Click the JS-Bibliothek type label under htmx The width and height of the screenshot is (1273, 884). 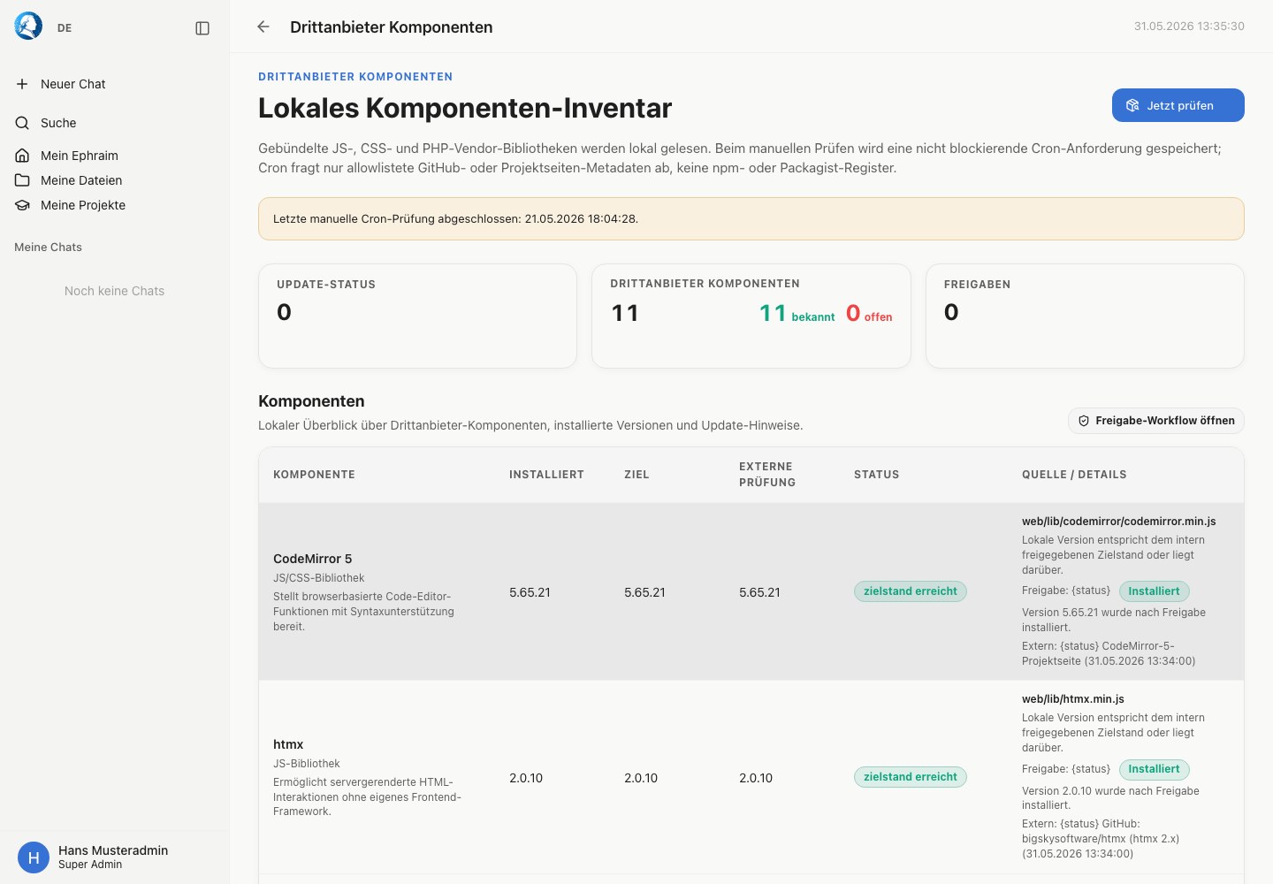click(306, 764)
